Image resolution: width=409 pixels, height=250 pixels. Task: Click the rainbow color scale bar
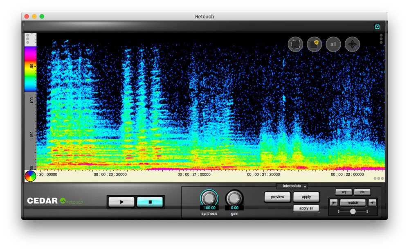coord(31,69)
